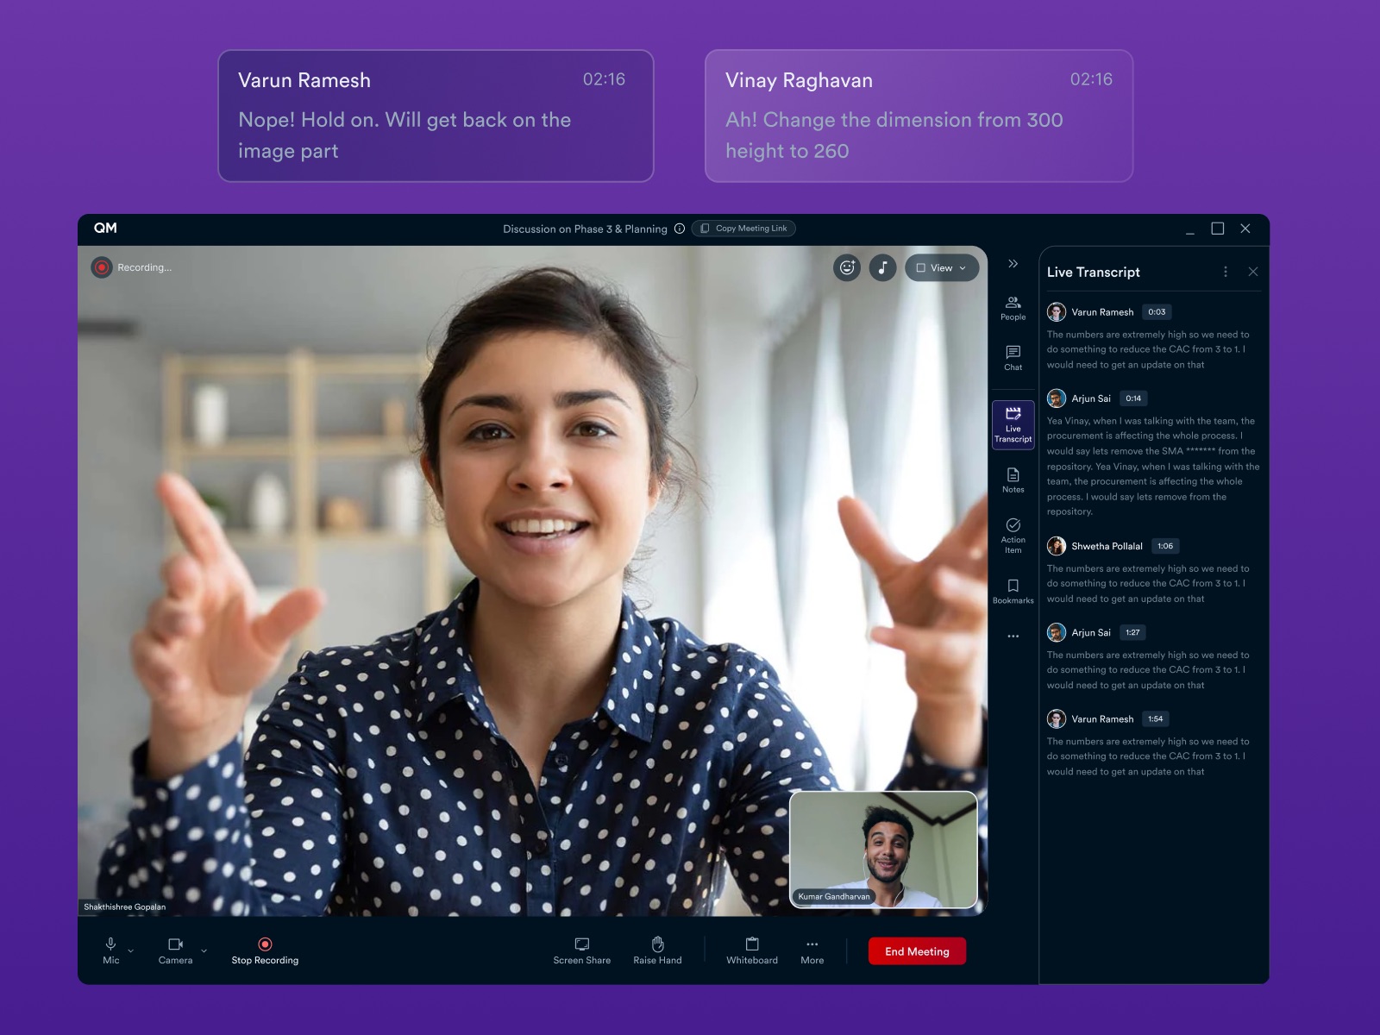
Task: Click the 1:06 timestamp badge
Action: click(1165, 546)
